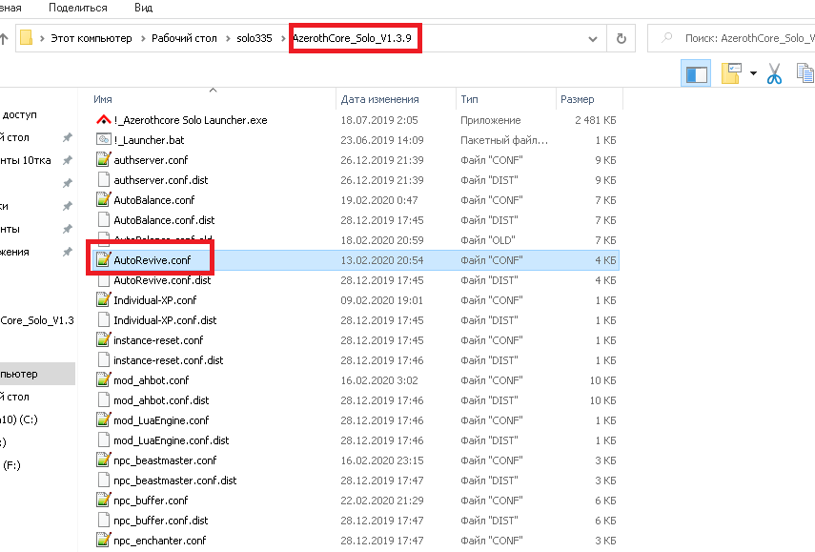Click the pin icon next to 10тка
This screenshot has height=552, width=815.
[x=67, y=160]
